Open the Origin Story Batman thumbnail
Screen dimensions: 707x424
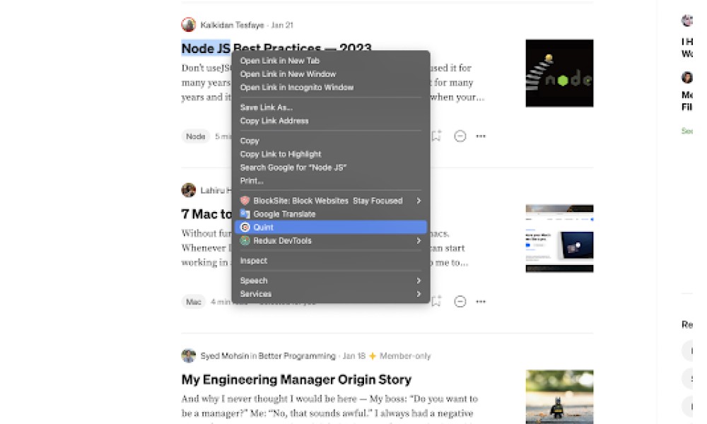click(x=559, y=397)
